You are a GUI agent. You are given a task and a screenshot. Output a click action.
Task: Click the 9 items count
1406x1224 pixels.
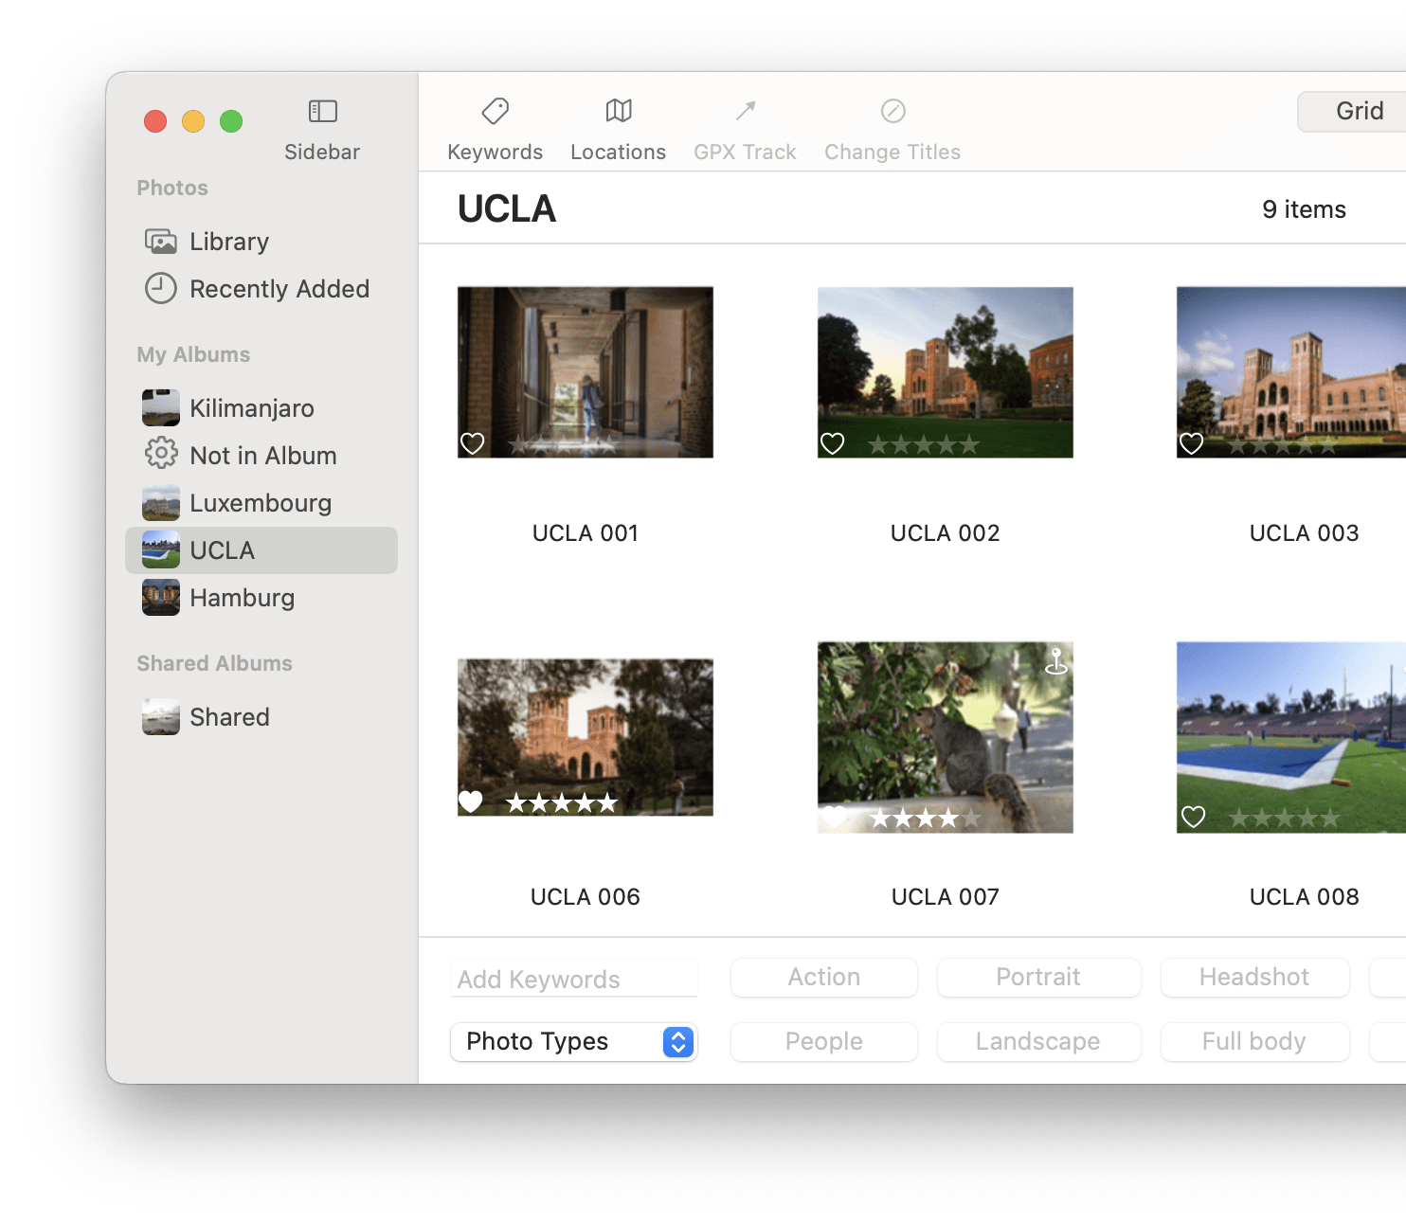coord(1305,209)
